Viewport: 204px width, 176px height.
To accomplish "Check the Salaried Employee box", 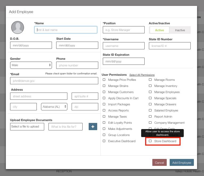I will point(150,110).
